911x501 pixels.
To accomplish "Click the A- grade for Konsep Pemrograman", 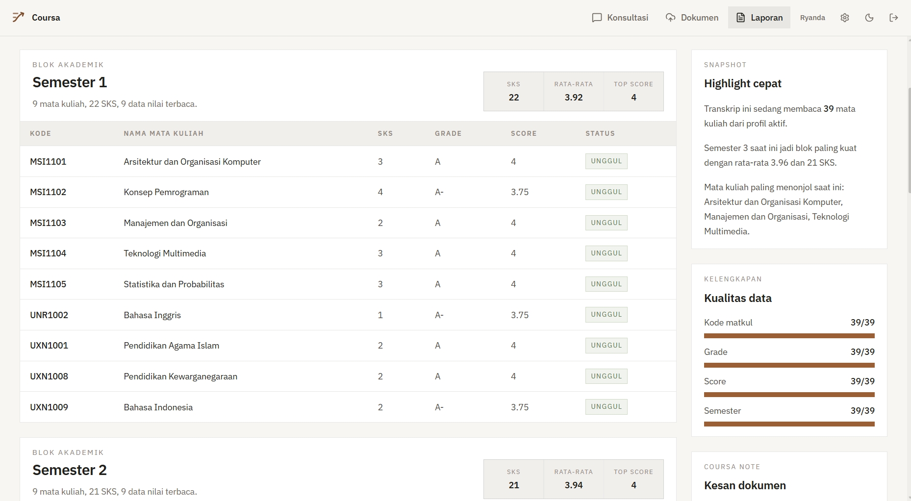I will (x=439, y=192).
